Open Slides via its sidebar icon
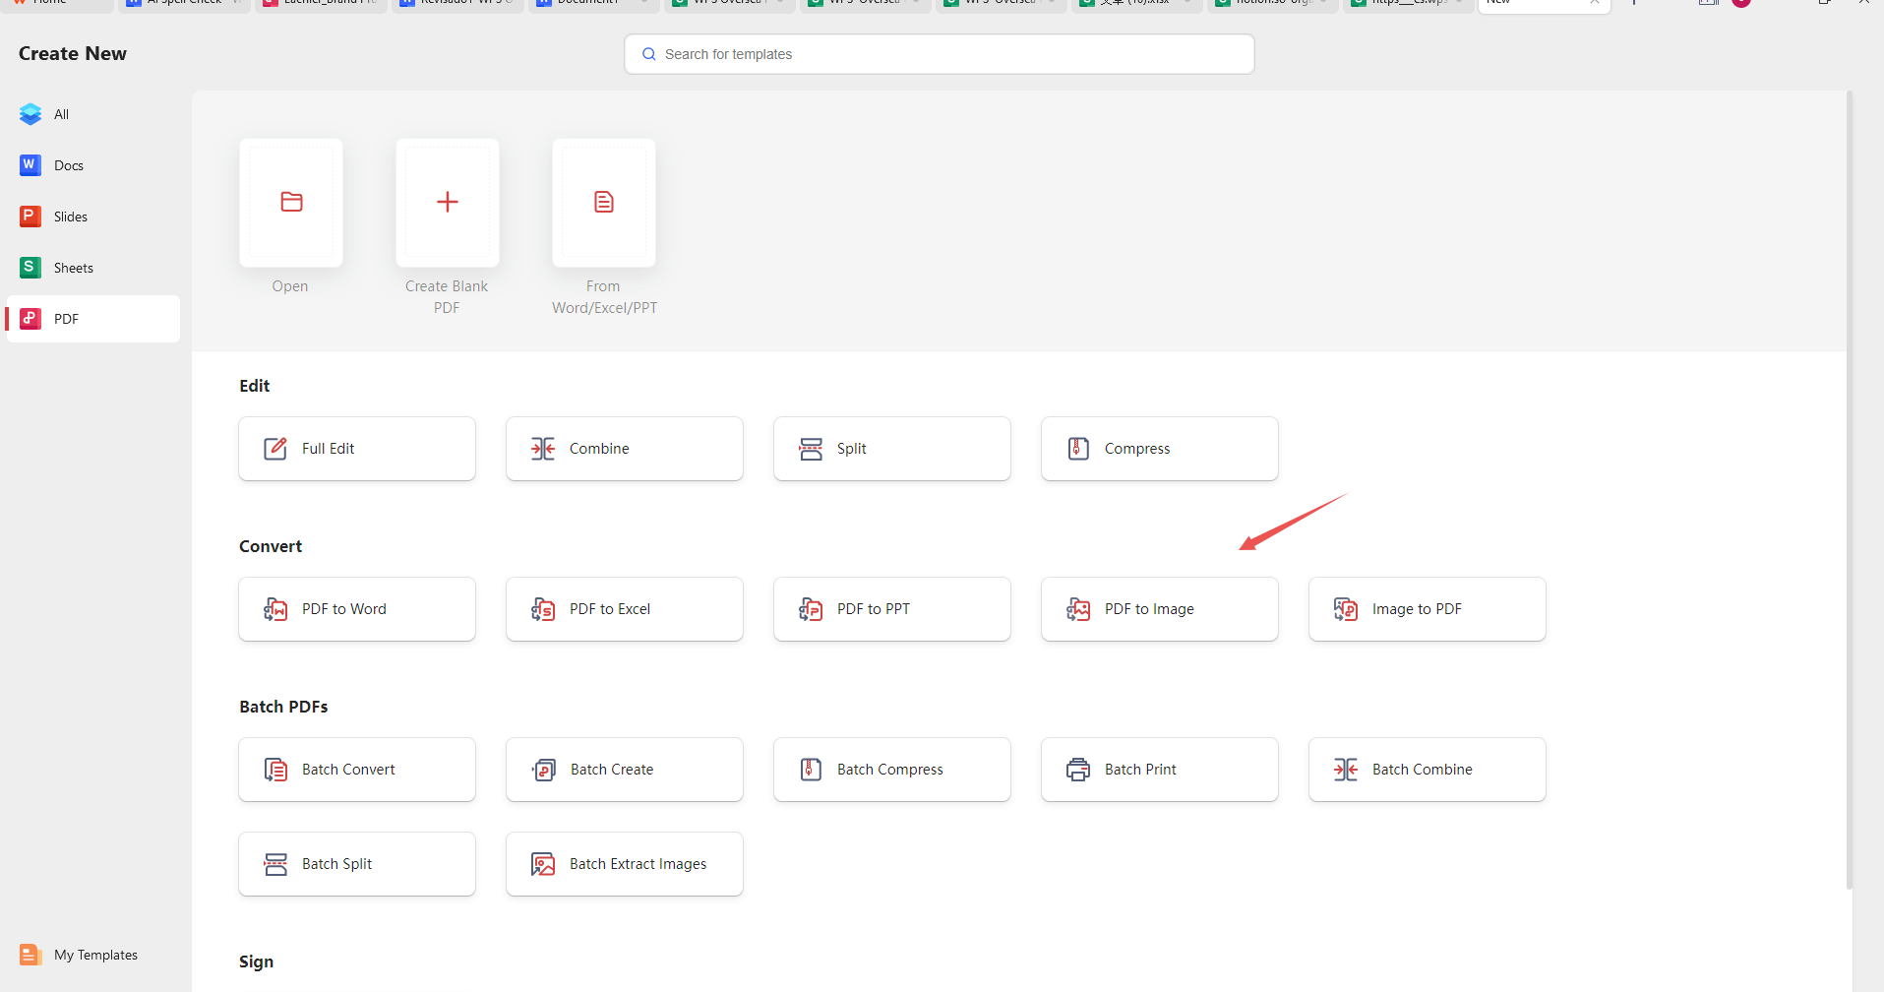Screen dimensions: 1884x992 click(30, 216)
